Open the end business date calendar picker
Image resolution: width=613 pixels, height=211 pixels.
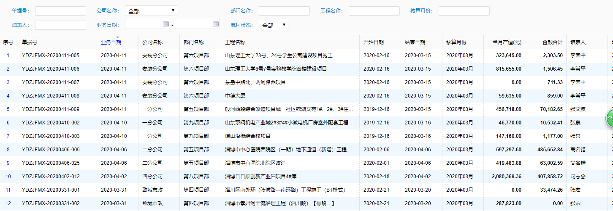pos(216,24)
